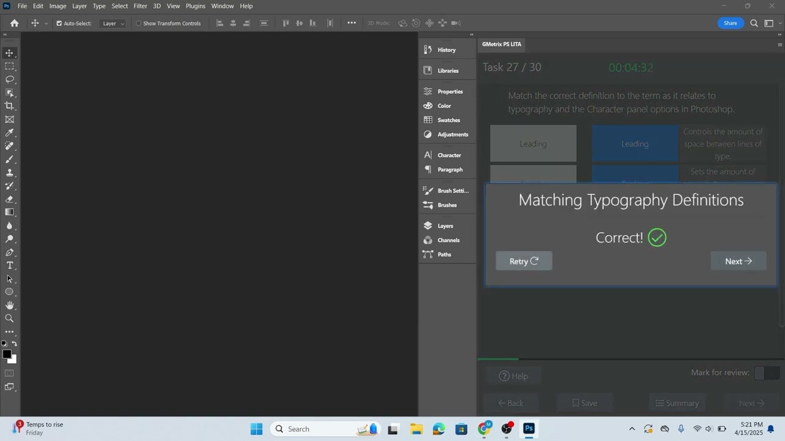Toggle the Mark for review switch
This screenshot has width=785, height=441.
tap(767, 372)
